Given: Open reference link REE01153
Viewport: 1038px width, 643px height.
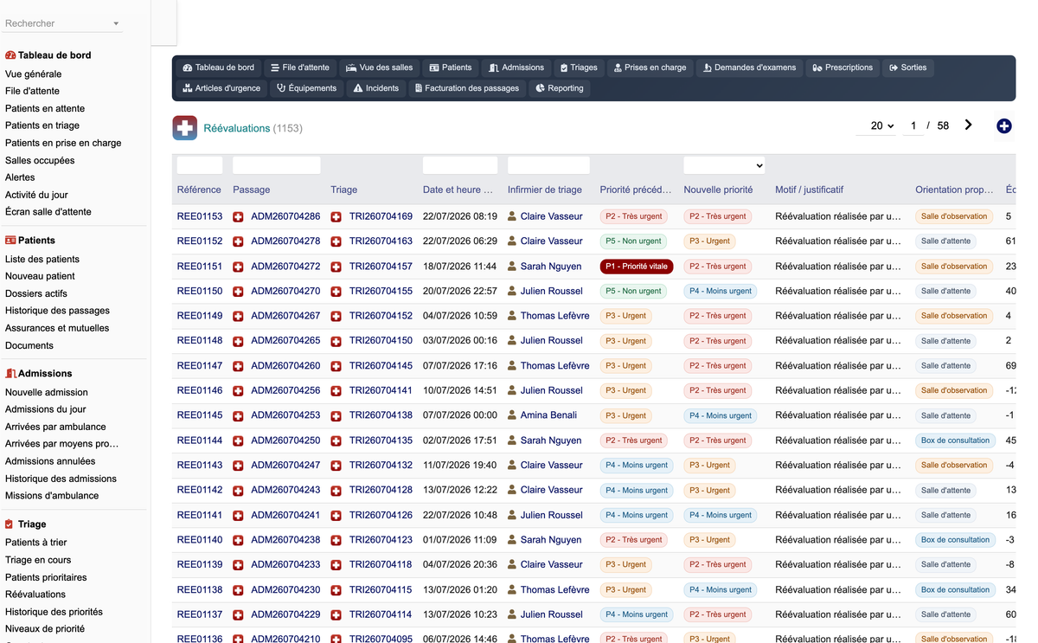Looking at the screenshot, I should (200, 216).
